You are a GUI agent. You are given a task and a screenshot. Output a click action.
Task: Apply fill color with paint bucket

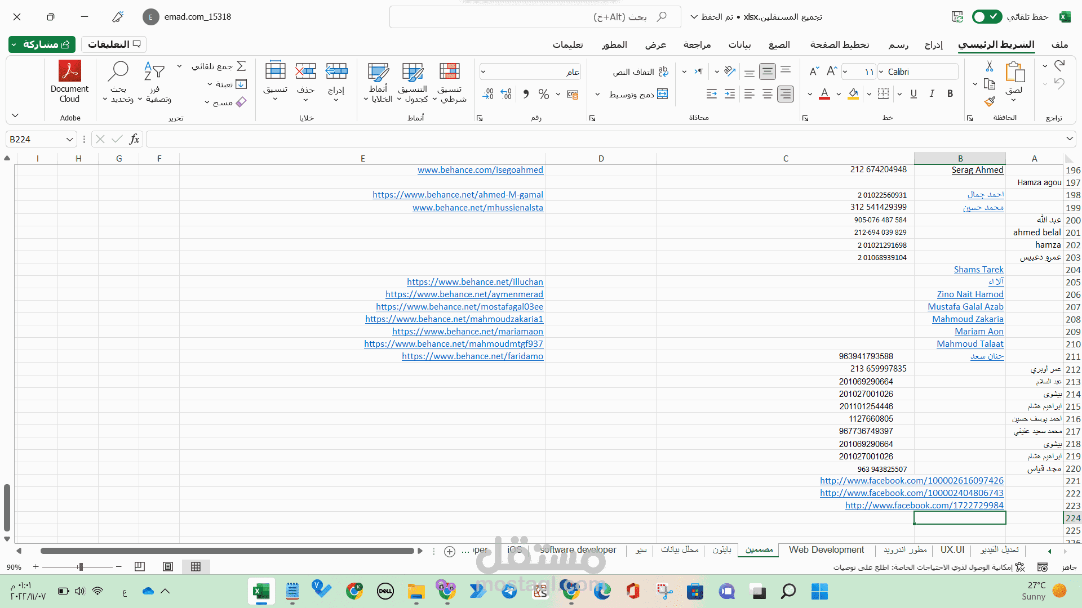853,94
